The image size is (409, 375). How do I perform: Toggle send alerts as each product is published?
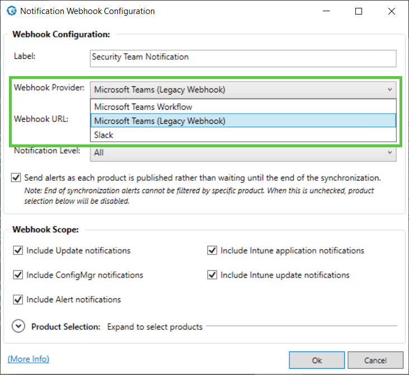pos(16,177)
